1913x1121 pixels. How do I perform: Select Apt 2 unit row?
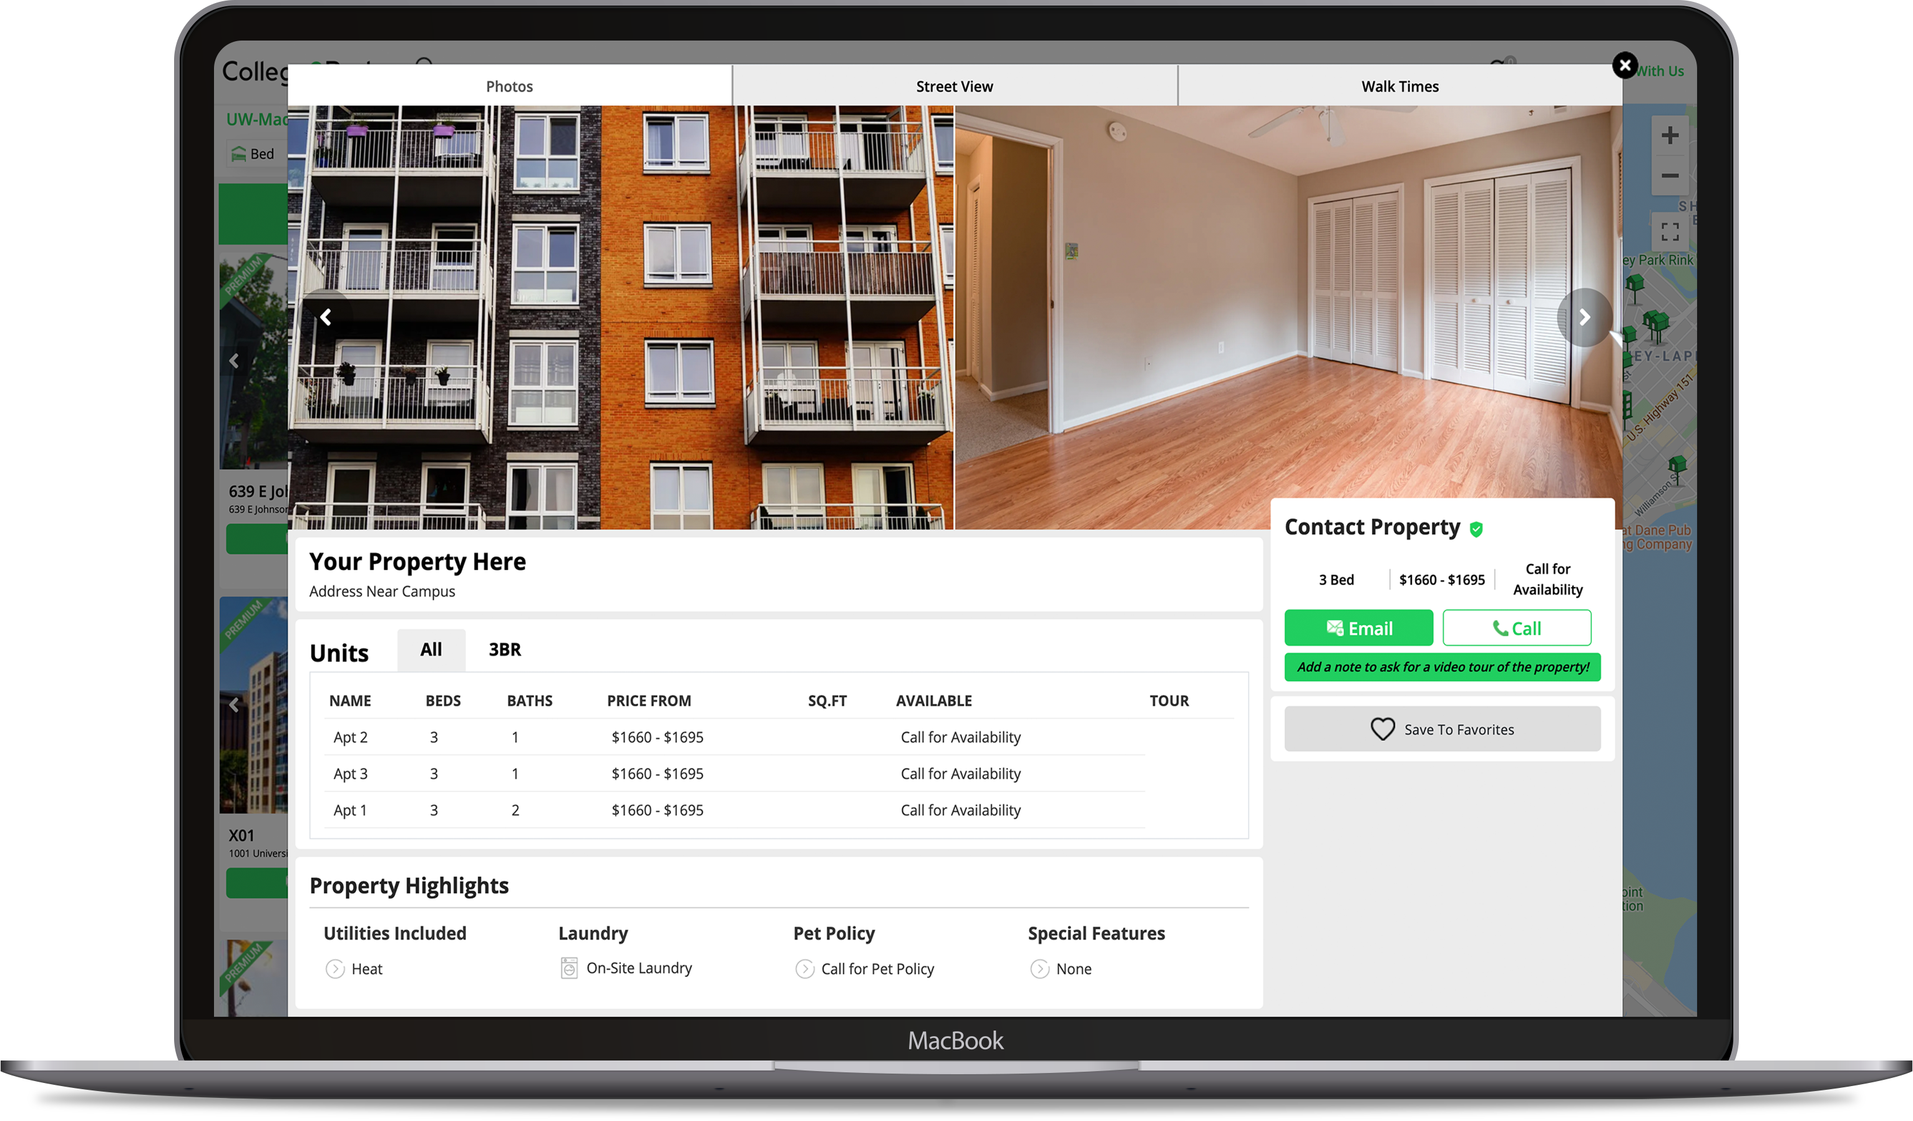pos(349,737)
